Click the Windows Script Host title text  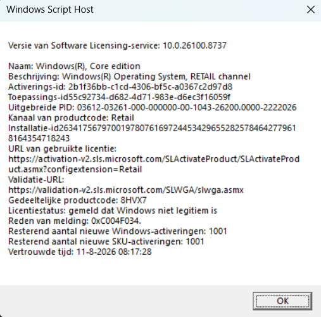[50, 10]
